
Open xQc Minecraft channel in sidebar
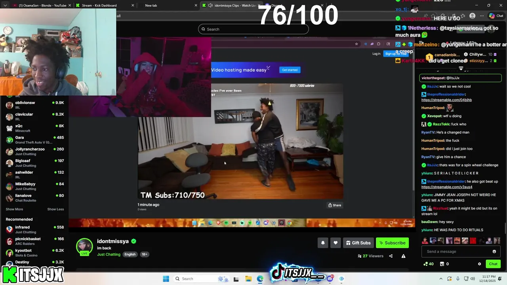[35, 128]
